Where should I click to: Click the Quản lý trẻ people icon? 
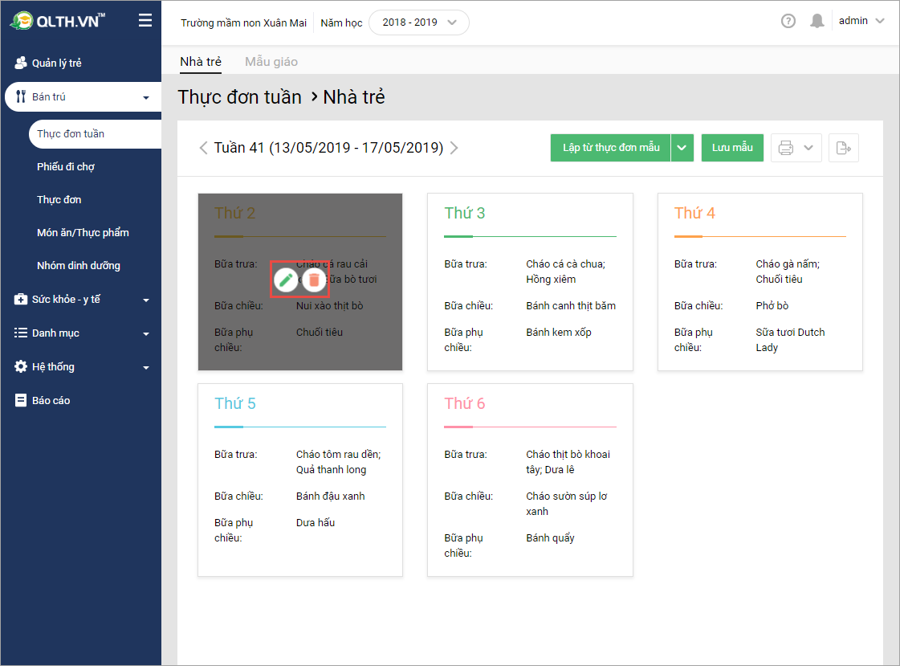[x=21, y=63]
